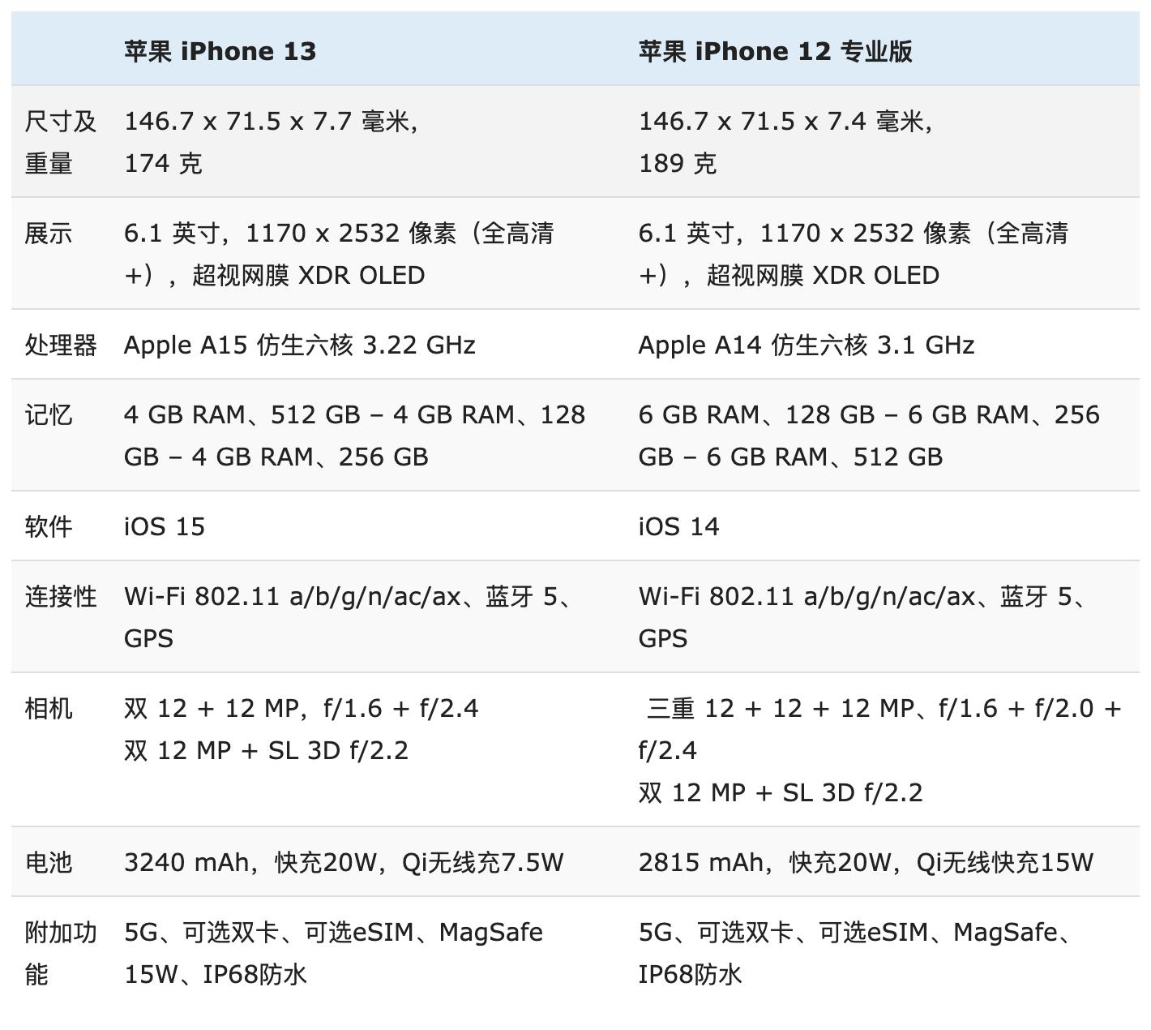
Task: Click the iPhone 12 features cell ending IP68防水
Action: pos(855,953)
